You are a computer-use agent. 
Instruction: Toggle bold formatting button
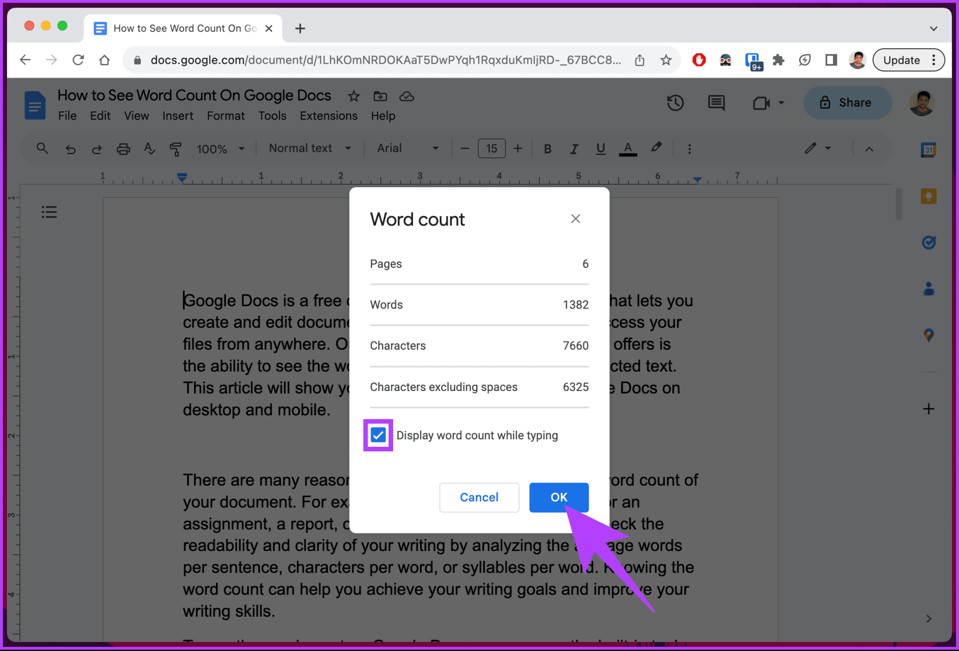[547, 149]
